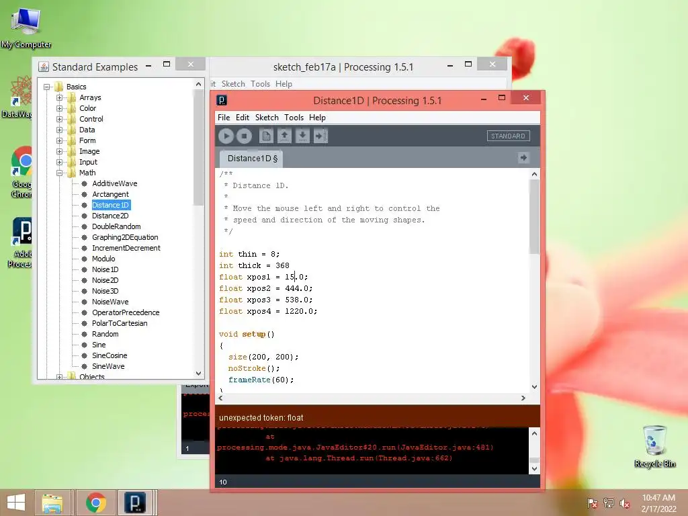Open My Computer desktop icon
Viewport: 688px width, 516px height.
click(x=26, y=27)
